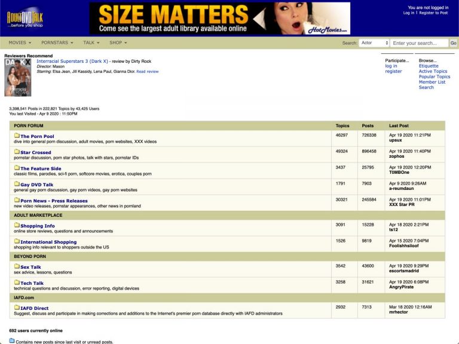Click the ADULT MARKETPLACE section header

[38, 215]
